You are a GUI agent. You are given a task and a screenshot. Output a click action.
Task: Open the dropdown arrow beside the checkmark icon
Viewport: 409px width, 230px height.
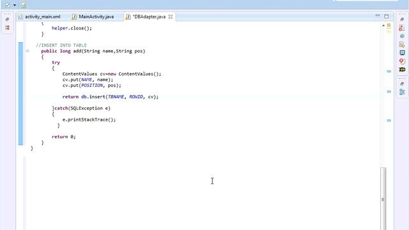click(x=15, y=5)
